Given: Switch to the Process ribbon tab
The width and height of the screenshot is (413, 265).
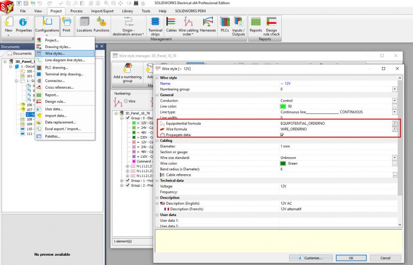Looking at the screenshot, I should coord(76,11).
